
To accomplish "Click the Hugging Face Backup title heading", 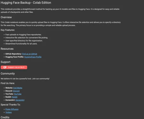I will (26, 3).
